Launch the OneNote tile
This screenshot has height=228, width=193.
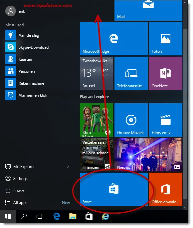166,73
